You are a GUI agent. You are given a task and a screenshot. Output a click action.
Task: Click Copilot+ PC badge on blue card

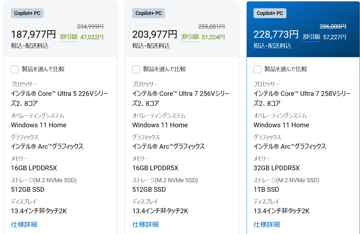(x=270, y=13)
